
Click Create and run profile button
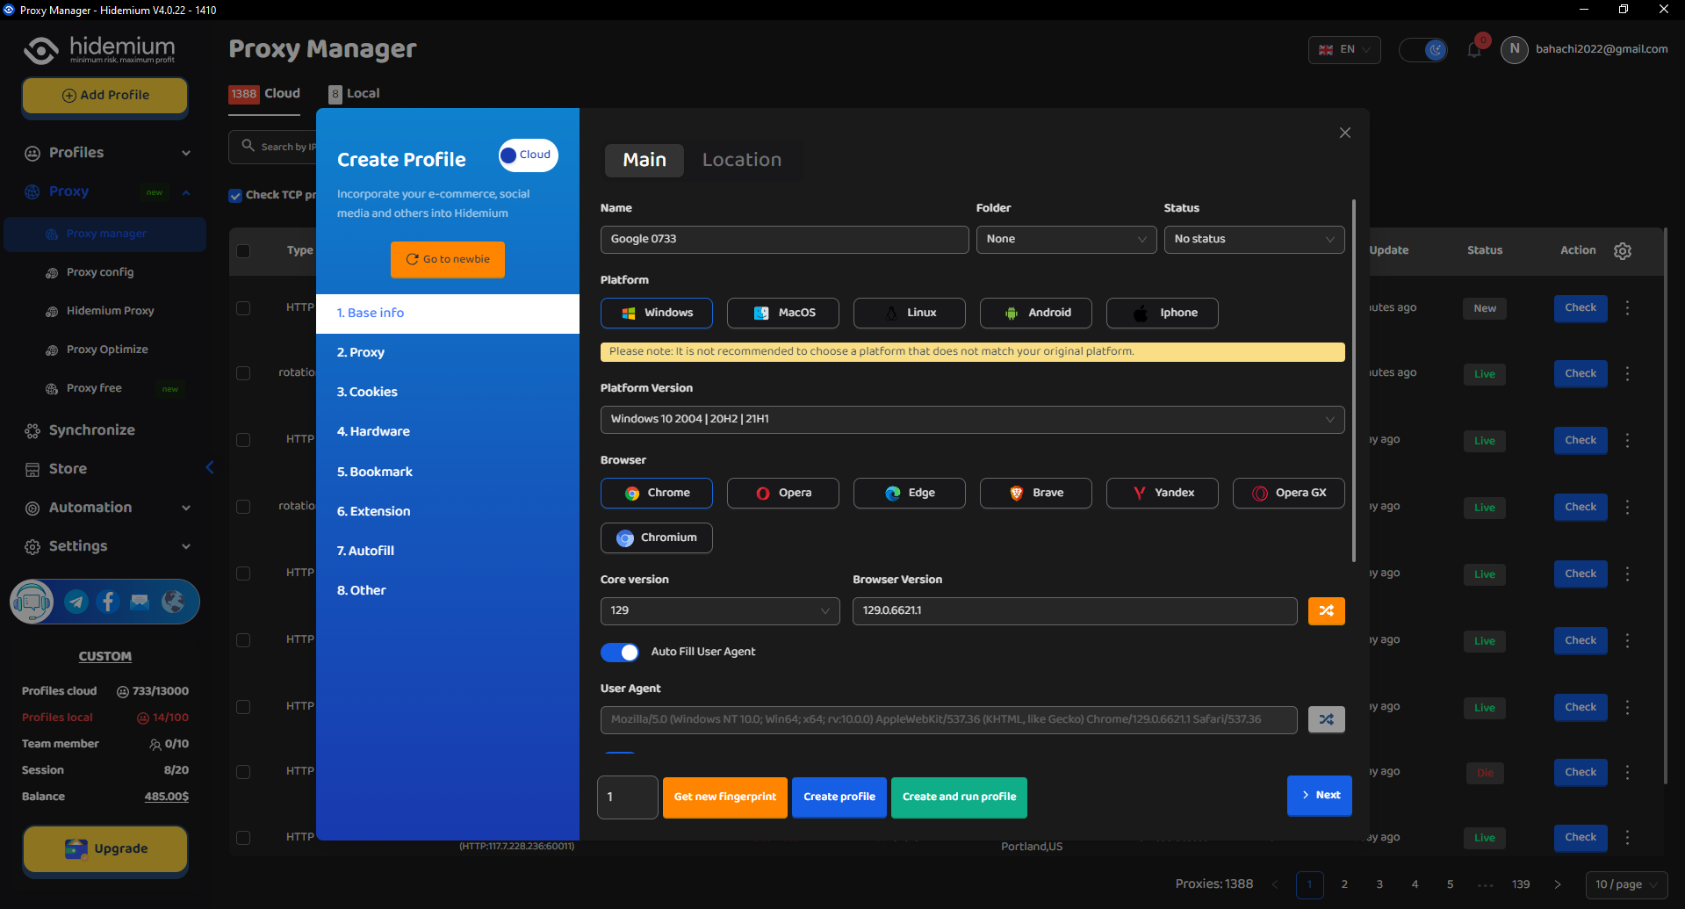[x=959, y=797]
